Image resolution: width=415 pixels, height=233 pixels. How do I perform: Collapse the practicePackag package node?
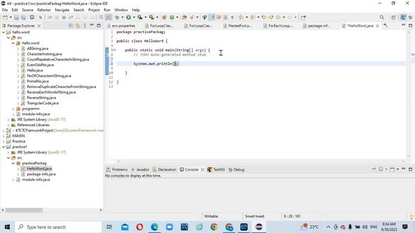(x=13, y=163)
